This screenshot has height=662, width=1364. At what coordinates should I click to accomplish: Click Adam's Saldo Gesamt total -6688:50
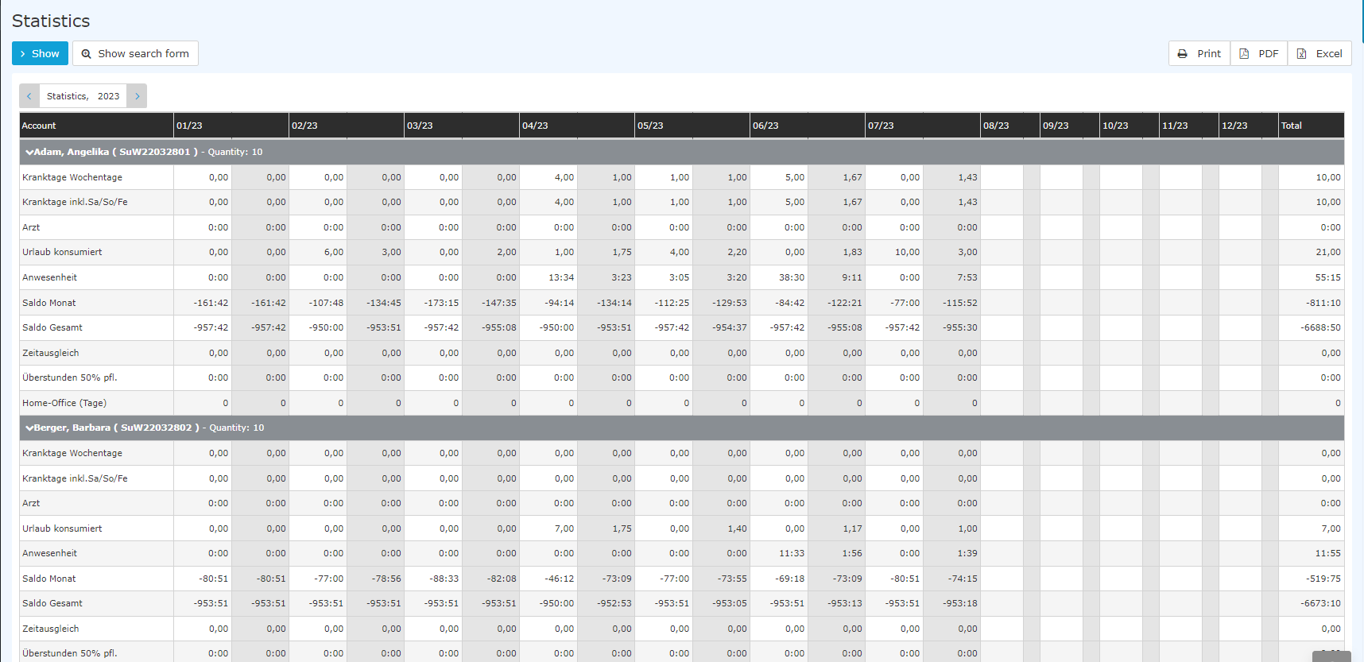tap(1320, 327)
